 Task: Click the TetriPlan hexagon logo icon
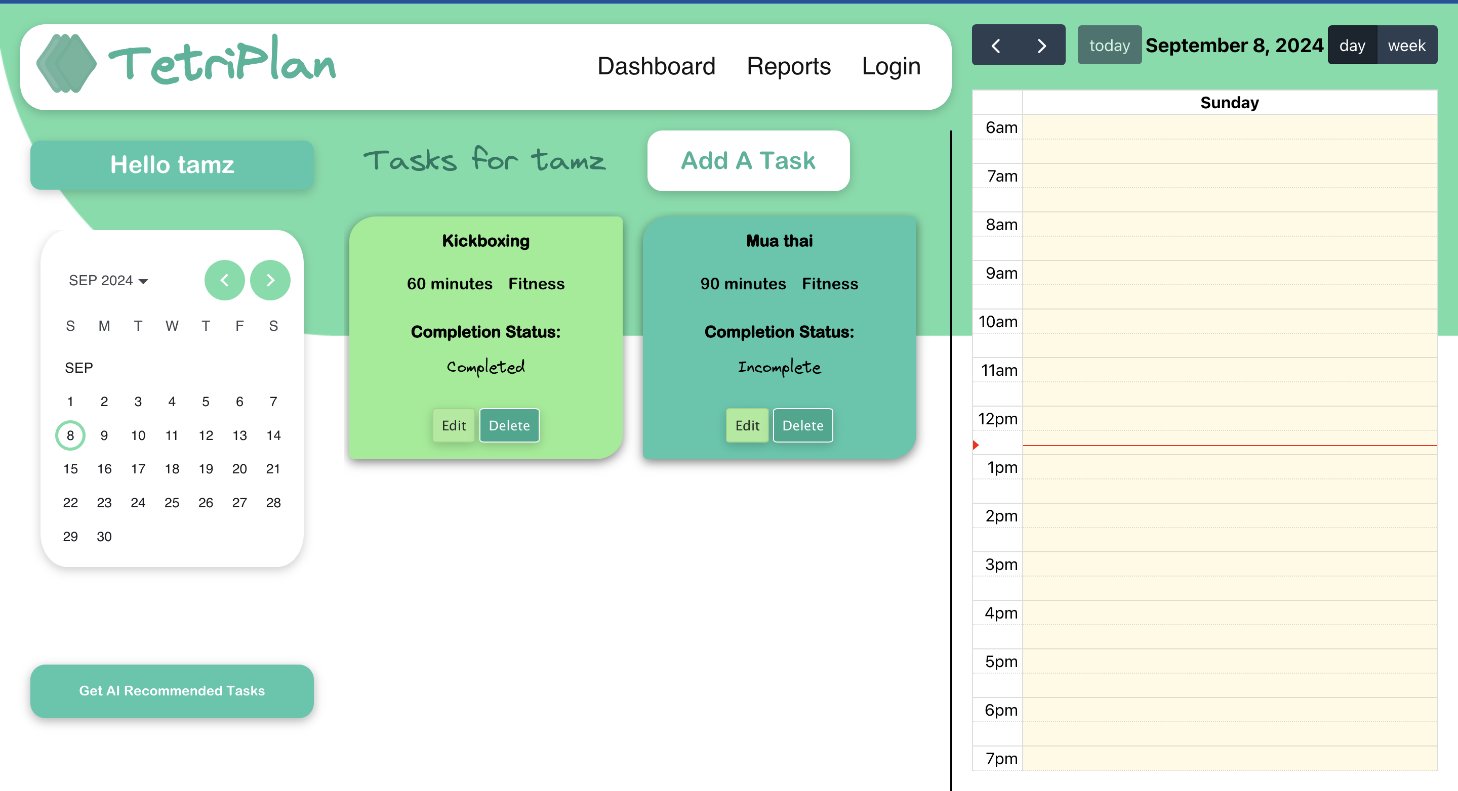click(x=66, y=63)
